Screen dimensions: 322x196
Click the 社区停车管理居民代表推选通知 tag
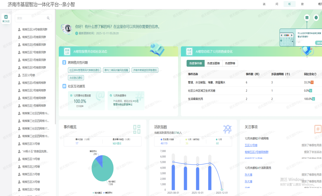click(84, 70)
